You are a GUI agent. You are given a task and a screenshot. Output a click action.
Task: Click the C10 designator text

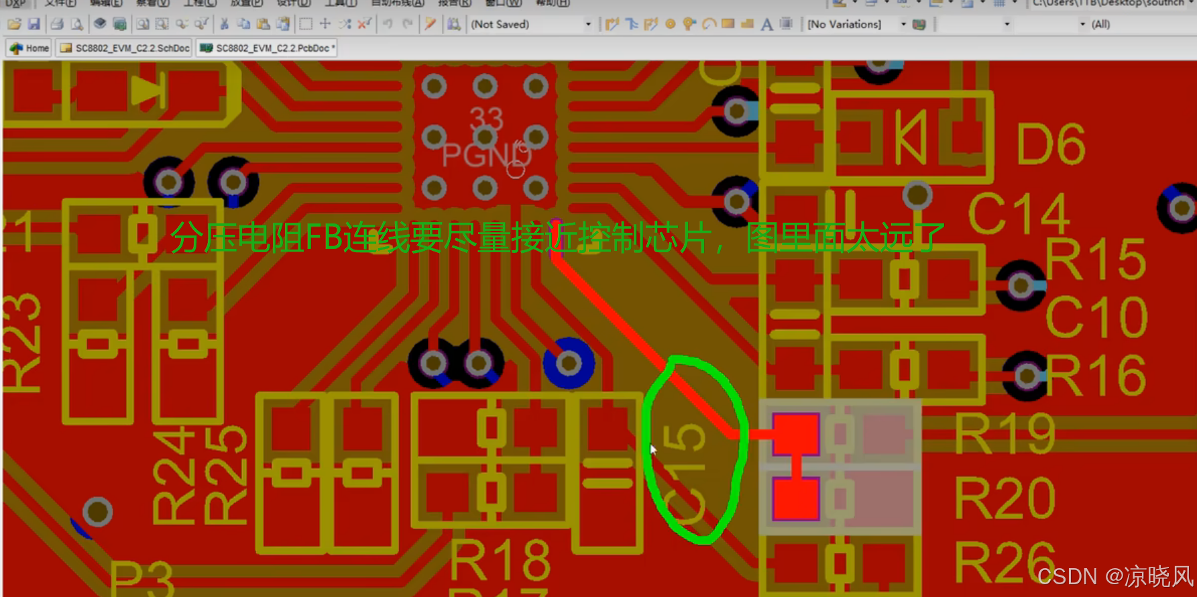(x=1097, y=317)
